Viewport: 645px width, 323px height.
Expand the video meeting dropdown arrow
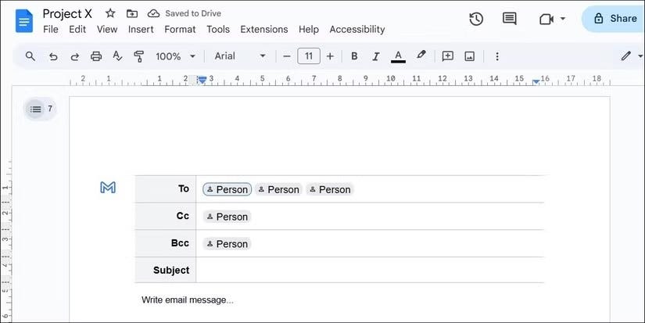563,19
